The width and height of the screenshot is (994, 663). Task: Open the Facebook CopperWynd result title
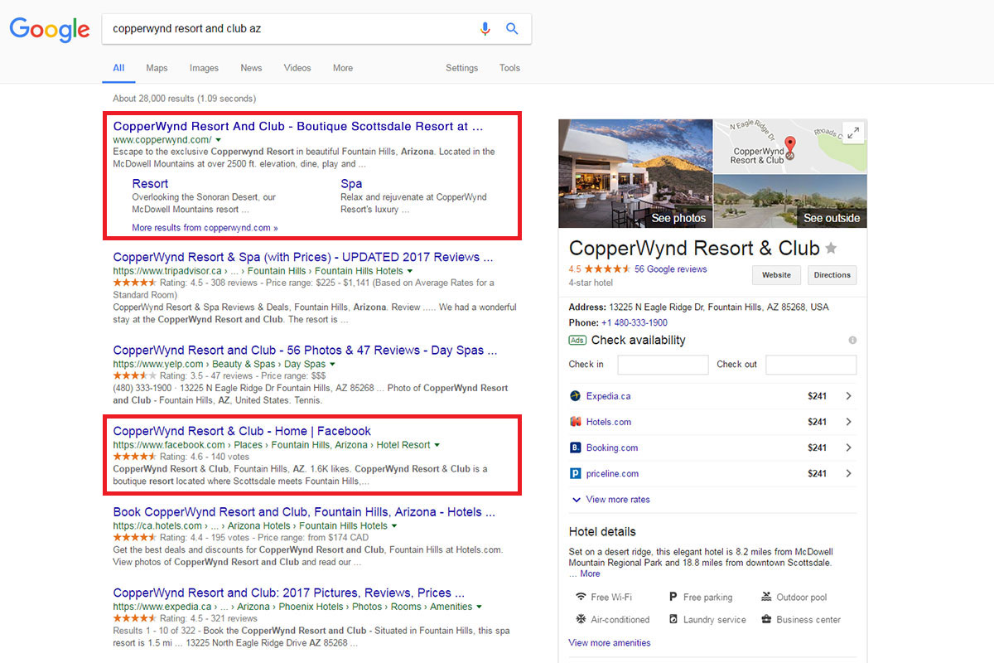(x=242, y=431)
